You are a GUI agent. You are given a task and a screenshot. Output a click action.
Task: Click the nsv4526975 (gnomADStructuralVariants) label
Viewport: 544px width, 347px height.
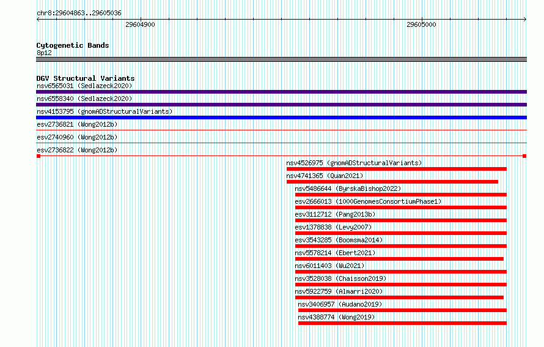[354, 163]
